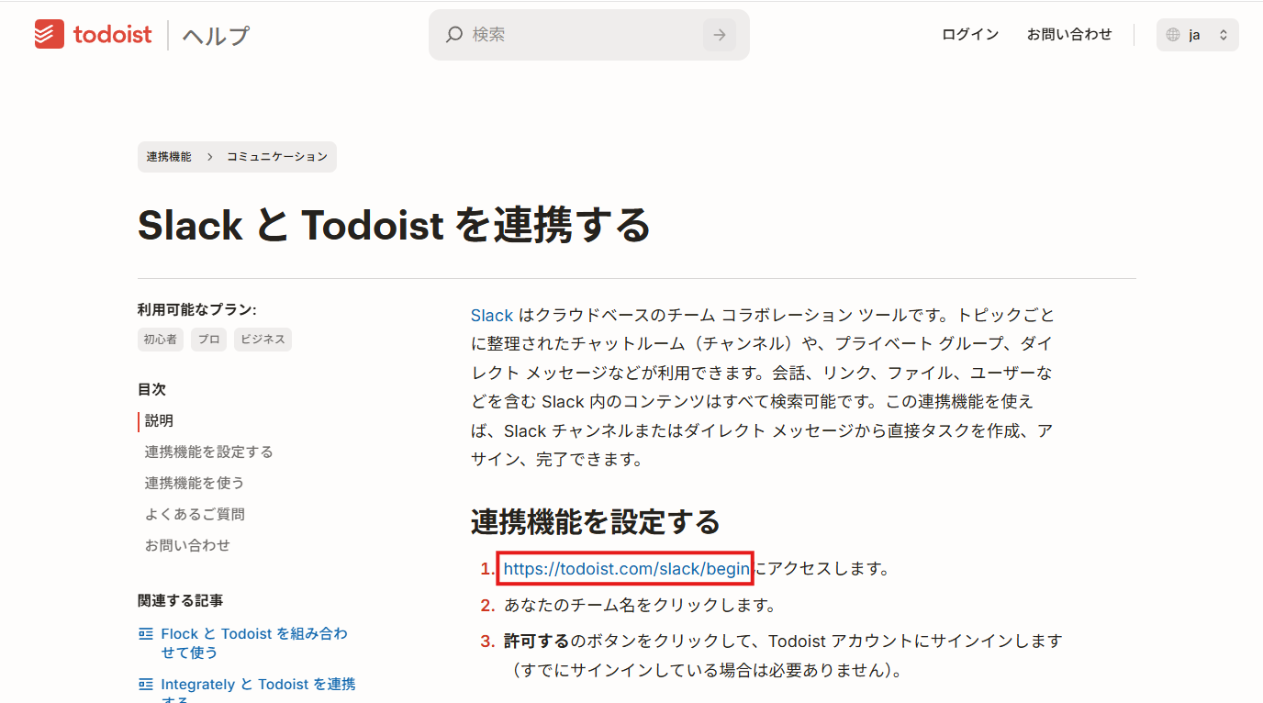The width and height of the screenshot is (1263, 703).
Task: Click the article icon beside Integrately と Todoist
Action: pyautogui.click(x=145, y=684)
